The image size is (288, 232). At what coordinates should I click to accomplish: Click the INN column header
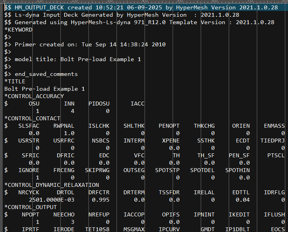pyautogui.click(x=69, y=104)
